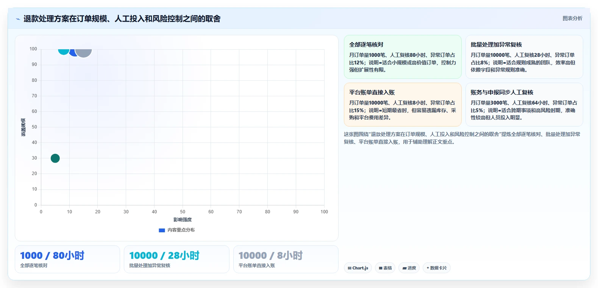The width and height of the screenshot is (598, 288).
Task: Open the 账务与申报同步人工复核 card
Action: pyautogui.click(x=524, y=105)
